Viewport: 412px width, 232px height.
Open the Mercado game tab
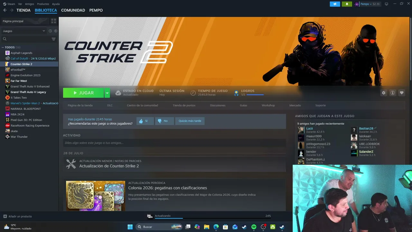(295, 105)
